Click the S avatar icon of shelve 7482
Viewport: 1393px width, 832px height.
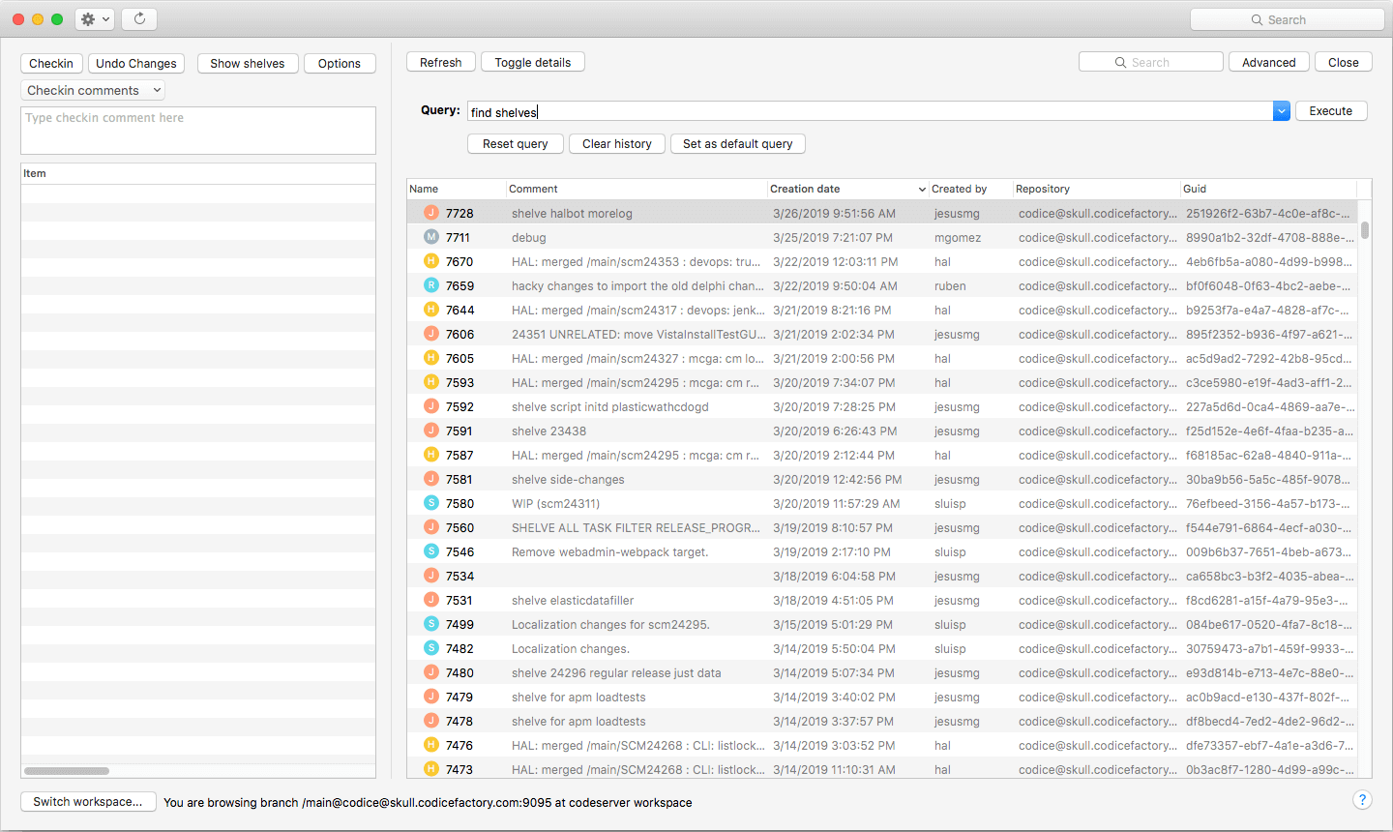(x=431, y=648)
